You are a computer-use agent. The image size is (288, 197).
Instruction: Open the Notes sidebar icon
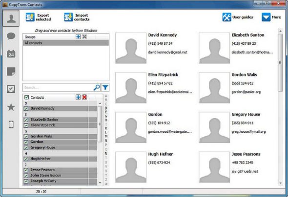[11, 72]
